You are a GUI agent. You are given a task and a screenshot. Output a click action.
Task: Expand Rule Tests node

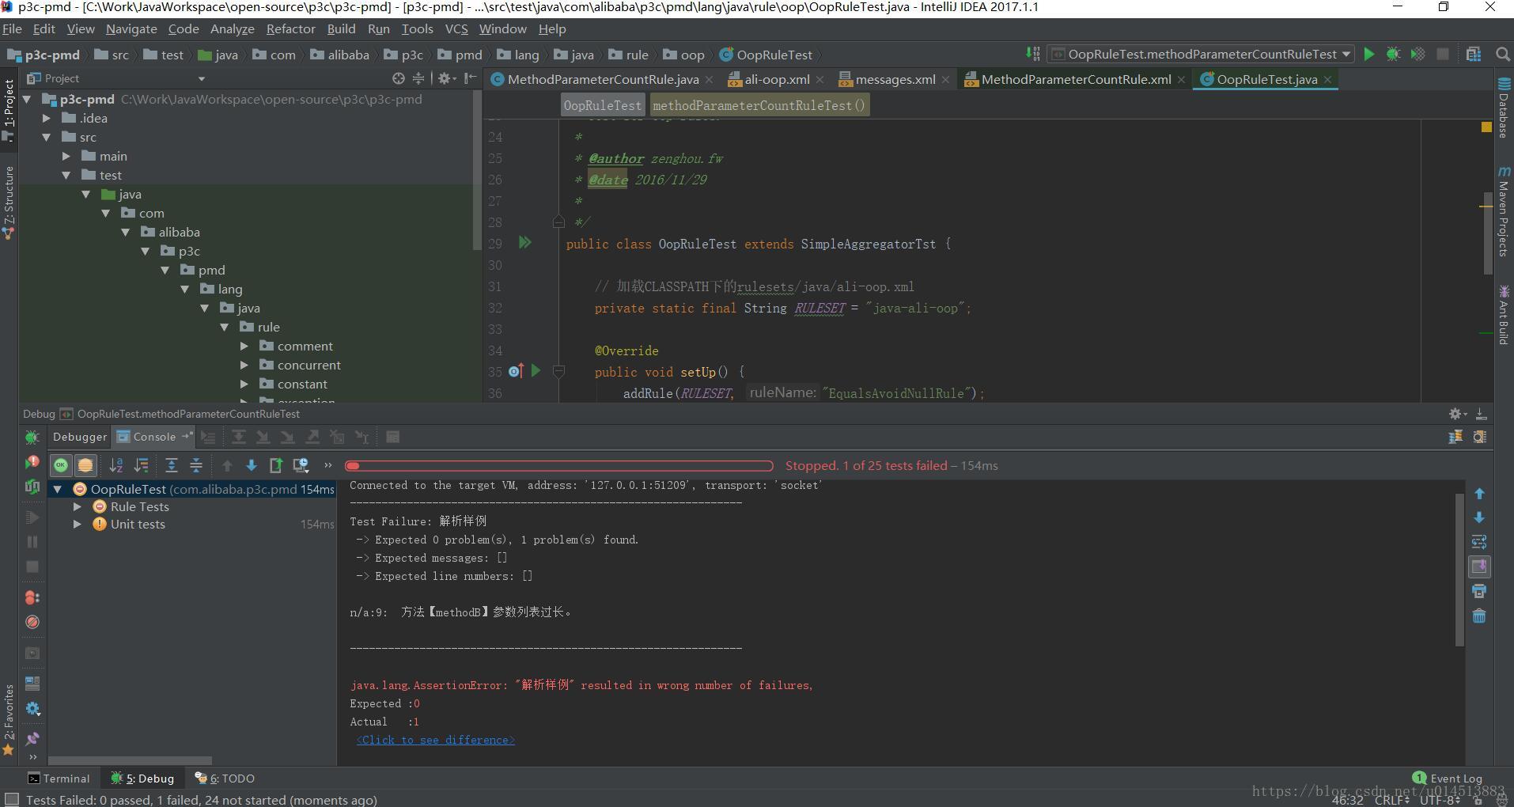pos(77,506)
